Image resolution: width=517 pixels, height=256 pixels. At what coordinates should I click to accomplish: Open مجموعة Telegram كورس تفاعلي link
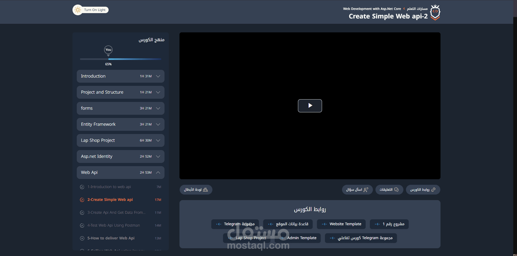pyautogui.click(x=361, y=238)
